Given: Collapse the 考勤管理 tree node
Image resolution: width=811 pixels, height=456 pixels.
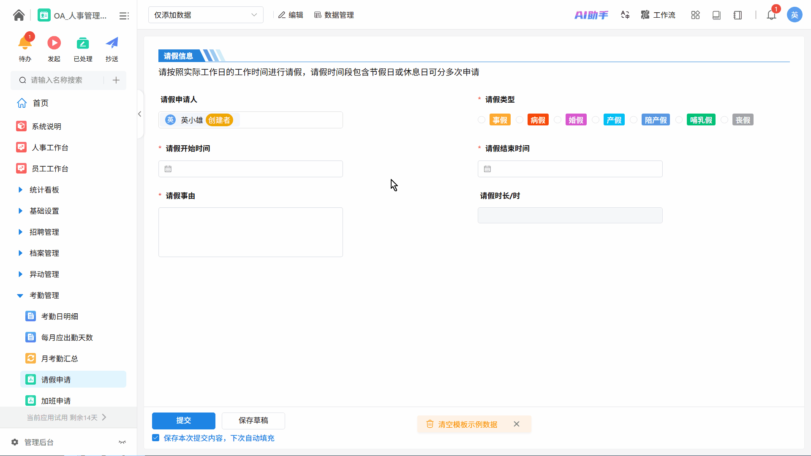Looking at the screenshot, I should (20, 296).
